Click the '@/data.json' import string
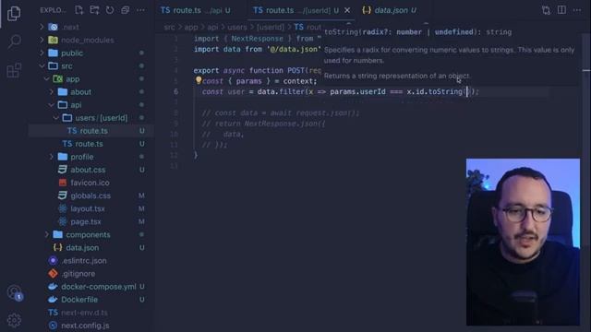The height and width of the screenshot is (332, 591). [294, 49]
